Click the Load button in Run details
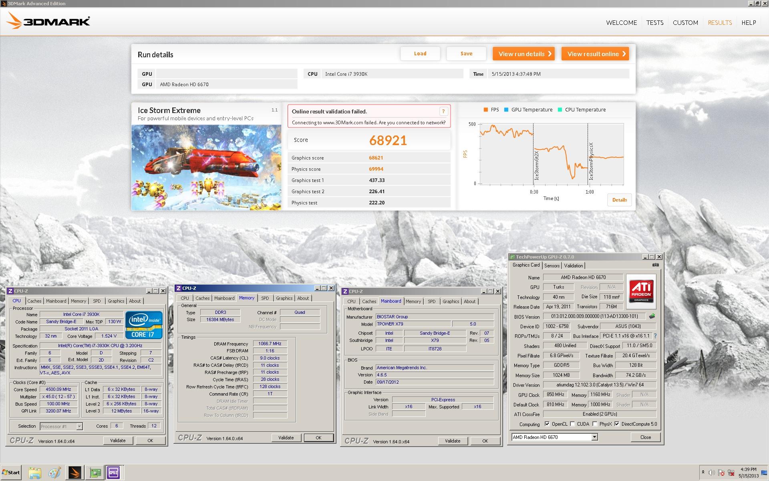The height and width of the screenshot is (481, 769). [x=420, y=54]
